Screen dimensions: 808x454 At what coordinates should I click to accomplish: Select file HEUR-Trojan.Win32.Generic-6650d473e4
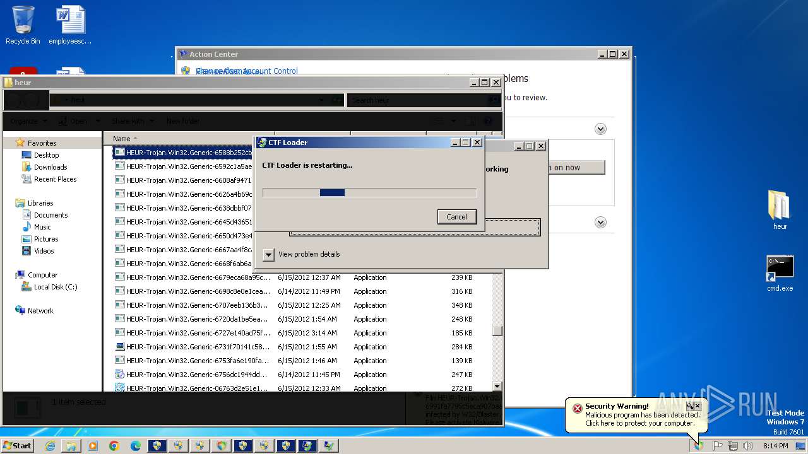click(x=183, y=236)
